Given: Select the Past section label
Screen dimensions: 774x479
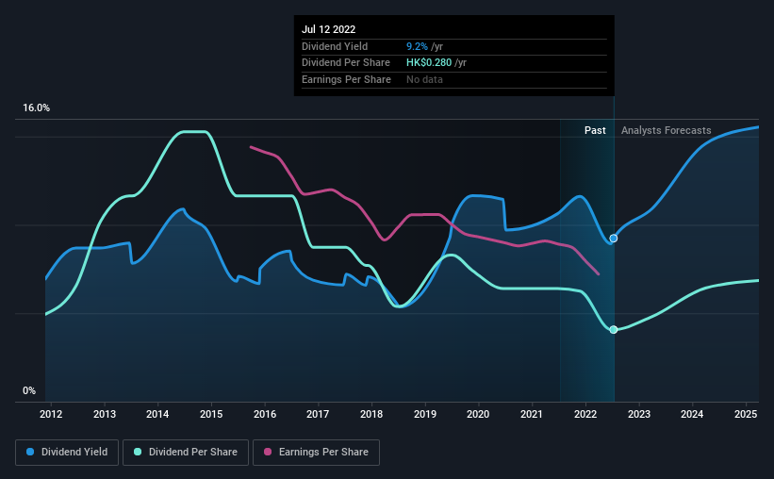Looking at the screenshot, I should 595,130.
